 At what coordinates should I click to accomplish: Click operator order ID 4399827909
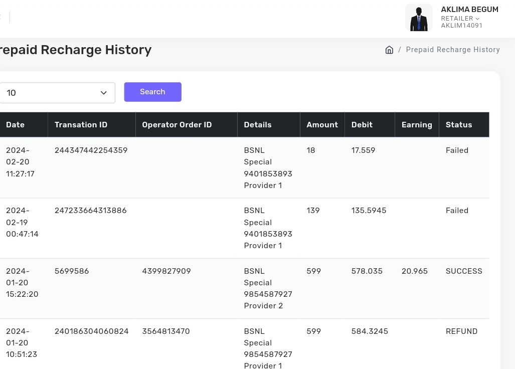pos(166,271)
